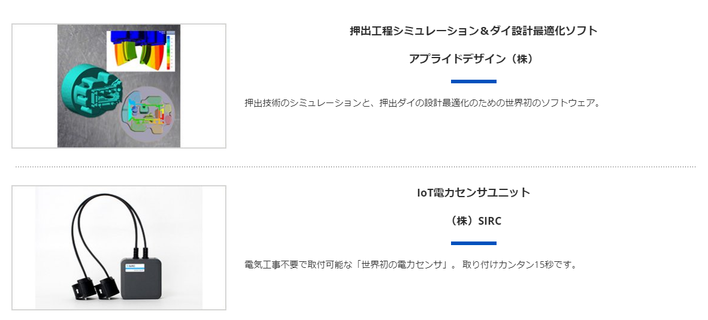Screen dimensions: 708x320
Task: Click the blue bar under アプライドデザイン
Action: pyautogui.click(x=473, y=81)
